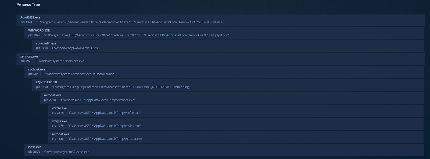Select the splwow64.exe process name
430x159 pixels.
coord(46,43)
